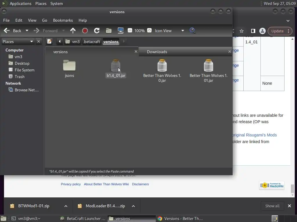Close the browser downloads bar
The height and width of the screenshot is (222, 297).
coord(289,206)
